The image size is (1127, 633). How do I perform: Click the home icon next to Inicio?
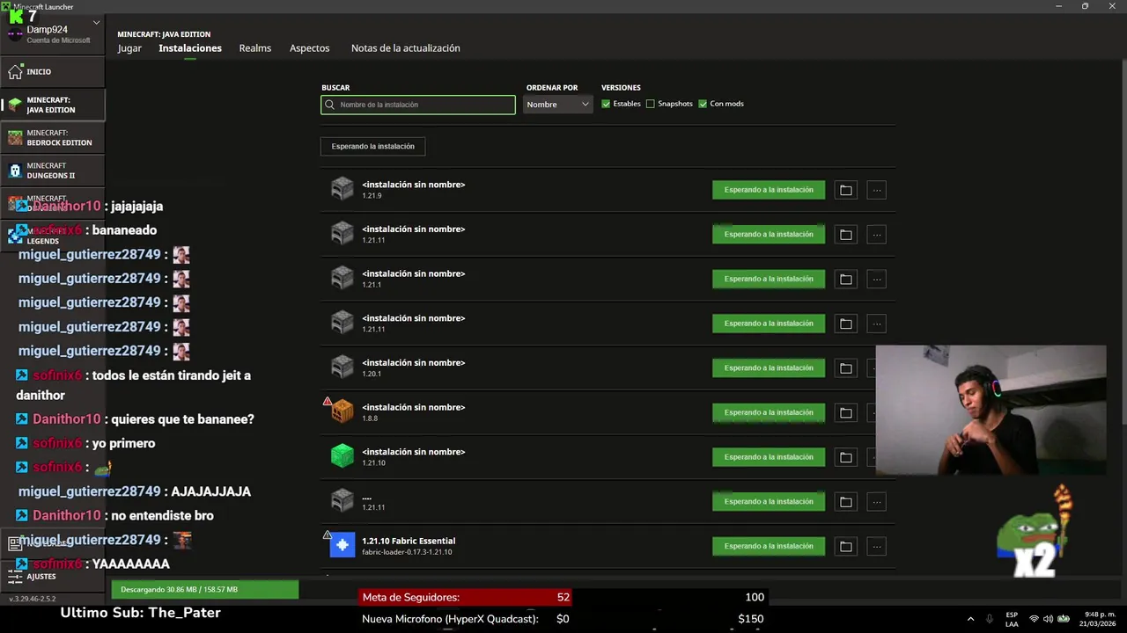pos(15,71)
